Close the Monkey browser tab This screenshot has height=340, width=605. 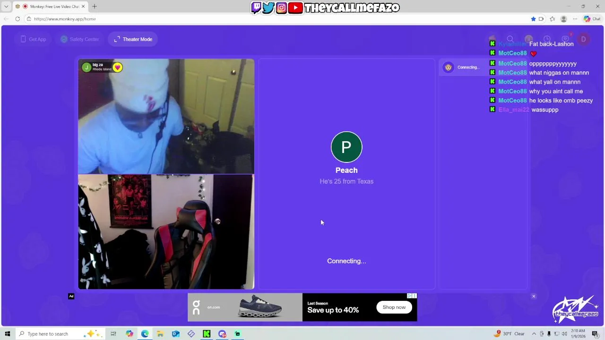[x=83, y=7]
